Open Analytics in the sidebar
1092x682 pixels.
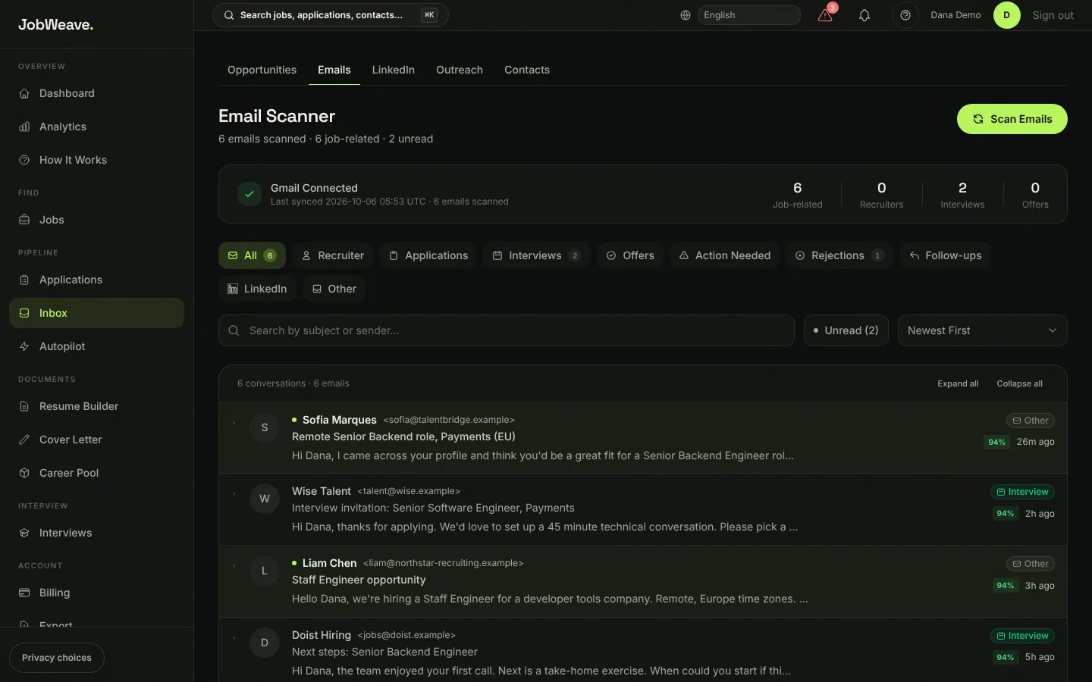click(96, 127)
